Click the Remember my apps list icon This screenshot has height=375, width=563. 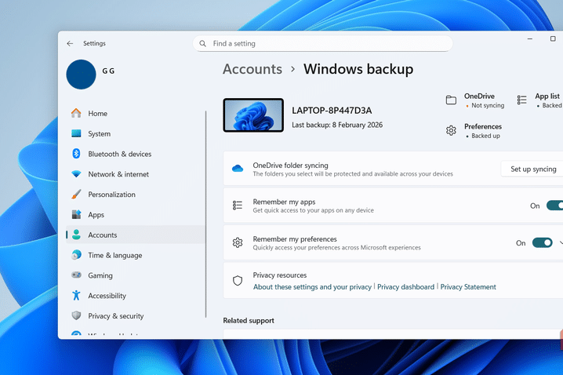point(238,205)
